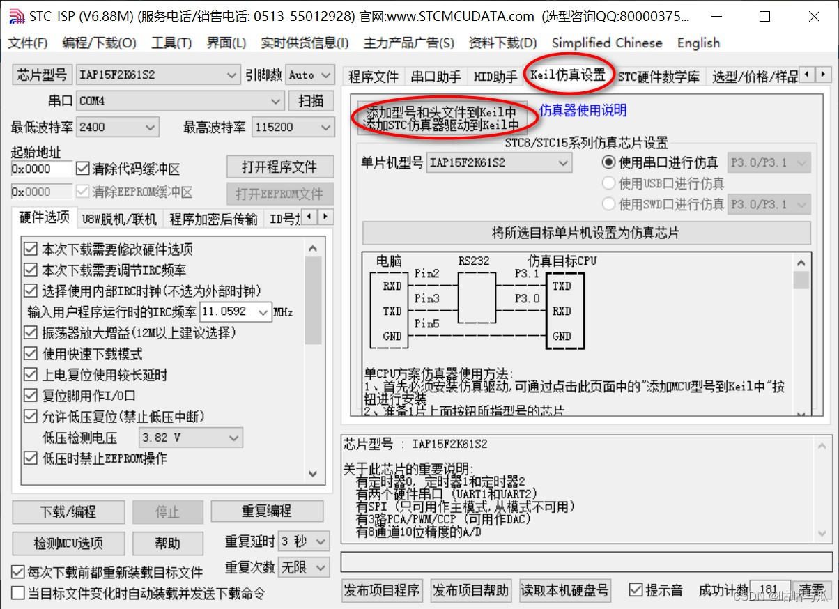
Task: Open the 界面(L) menu
Action: pyautogui.click(x=226, y=43)
